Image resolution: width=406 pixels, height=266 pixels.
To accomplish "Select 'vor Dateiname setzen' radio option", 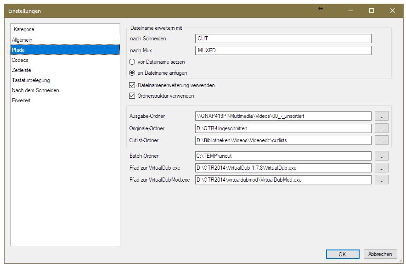I will click(132, 61).
